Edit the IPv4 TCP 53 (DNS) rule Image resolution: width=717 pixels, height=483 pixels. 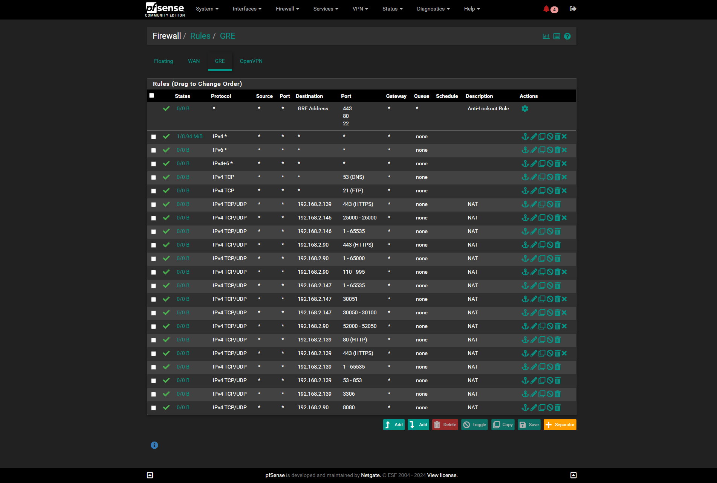coord(534,177)
